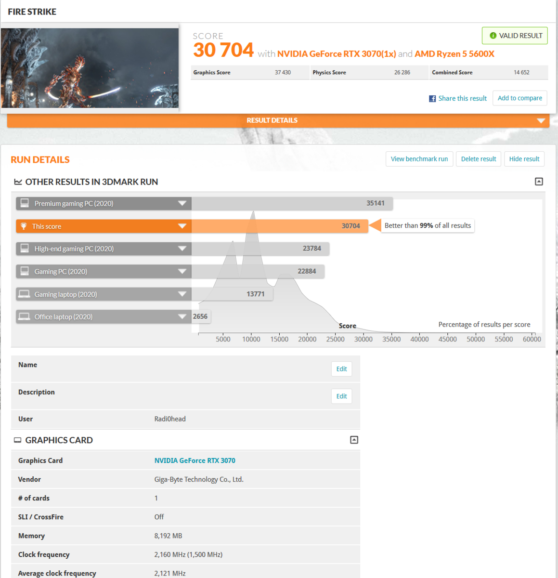Click Share this result link
The image size is (558, 578).
pos(462,98)
